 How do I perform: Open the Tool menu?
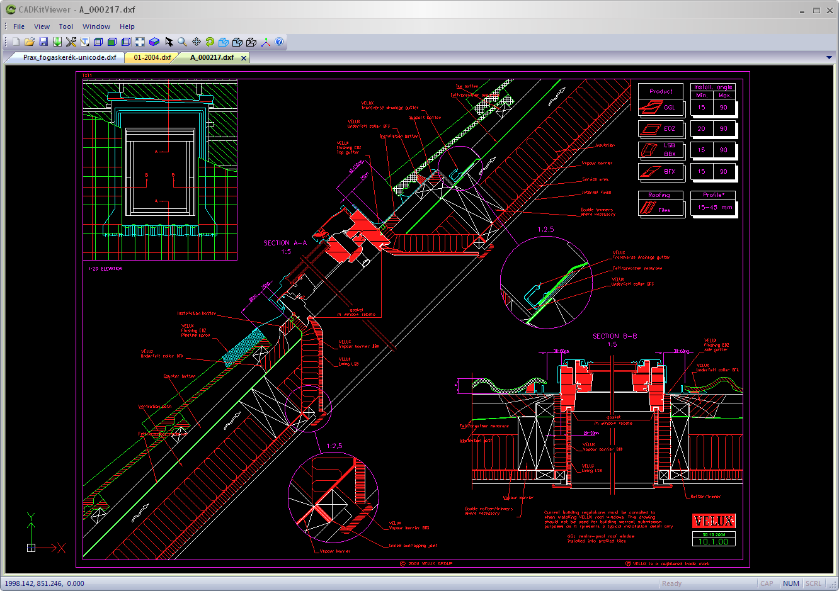click(66, 26)
